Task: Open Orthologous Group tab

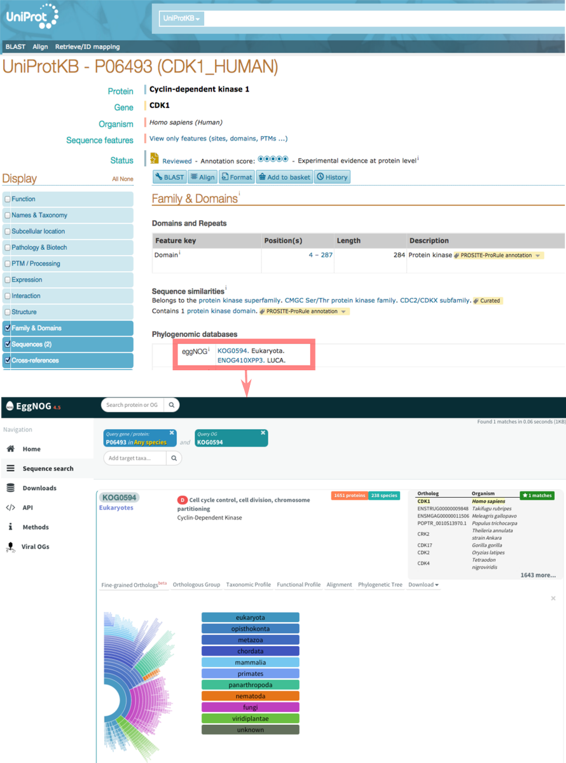Action: click(x=197, y=584)
